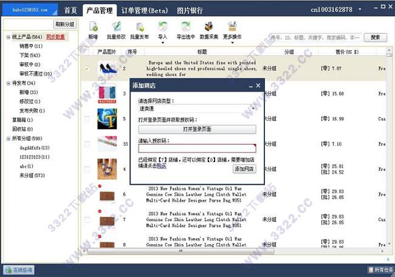Open the 批量修改 batch edit tool

[116, 27]
